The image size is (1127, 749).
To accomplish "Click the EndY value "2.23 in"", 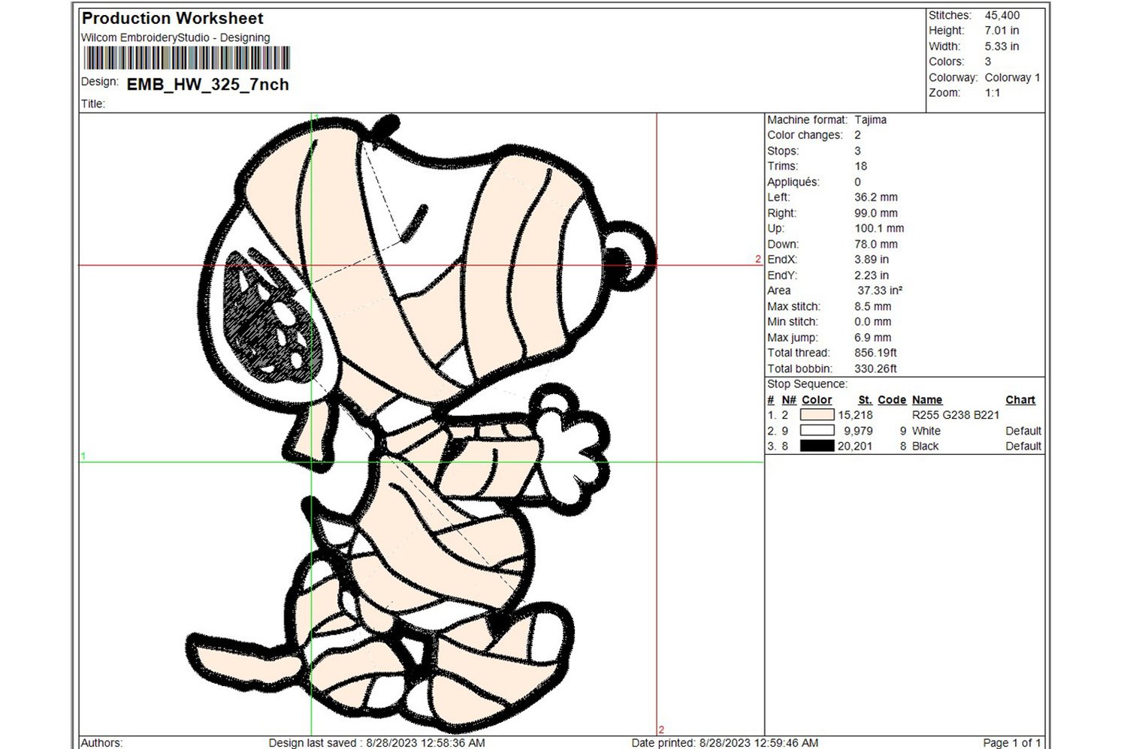I will (872, 275).
